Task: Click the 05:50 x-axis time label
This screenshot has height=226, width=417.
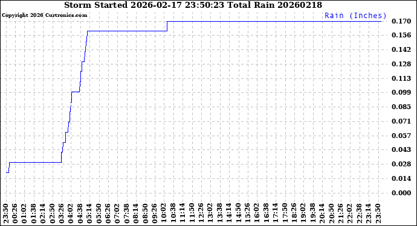Action: tap(99, 213)
